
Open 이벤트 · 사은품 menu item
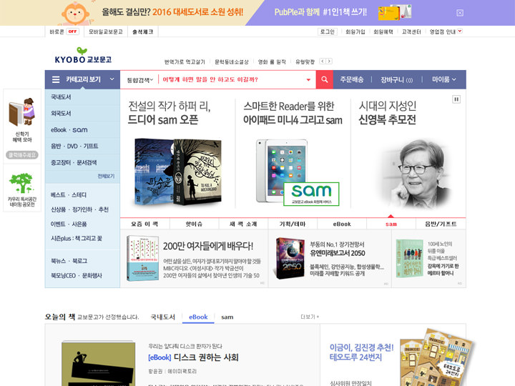click(69, 224)
